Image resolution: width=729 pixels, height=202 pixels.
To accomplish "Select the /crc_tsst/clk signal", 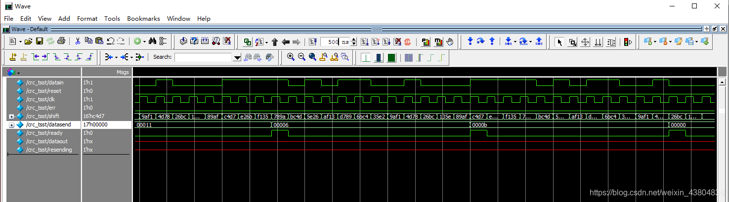I will (x=41, y=99).
